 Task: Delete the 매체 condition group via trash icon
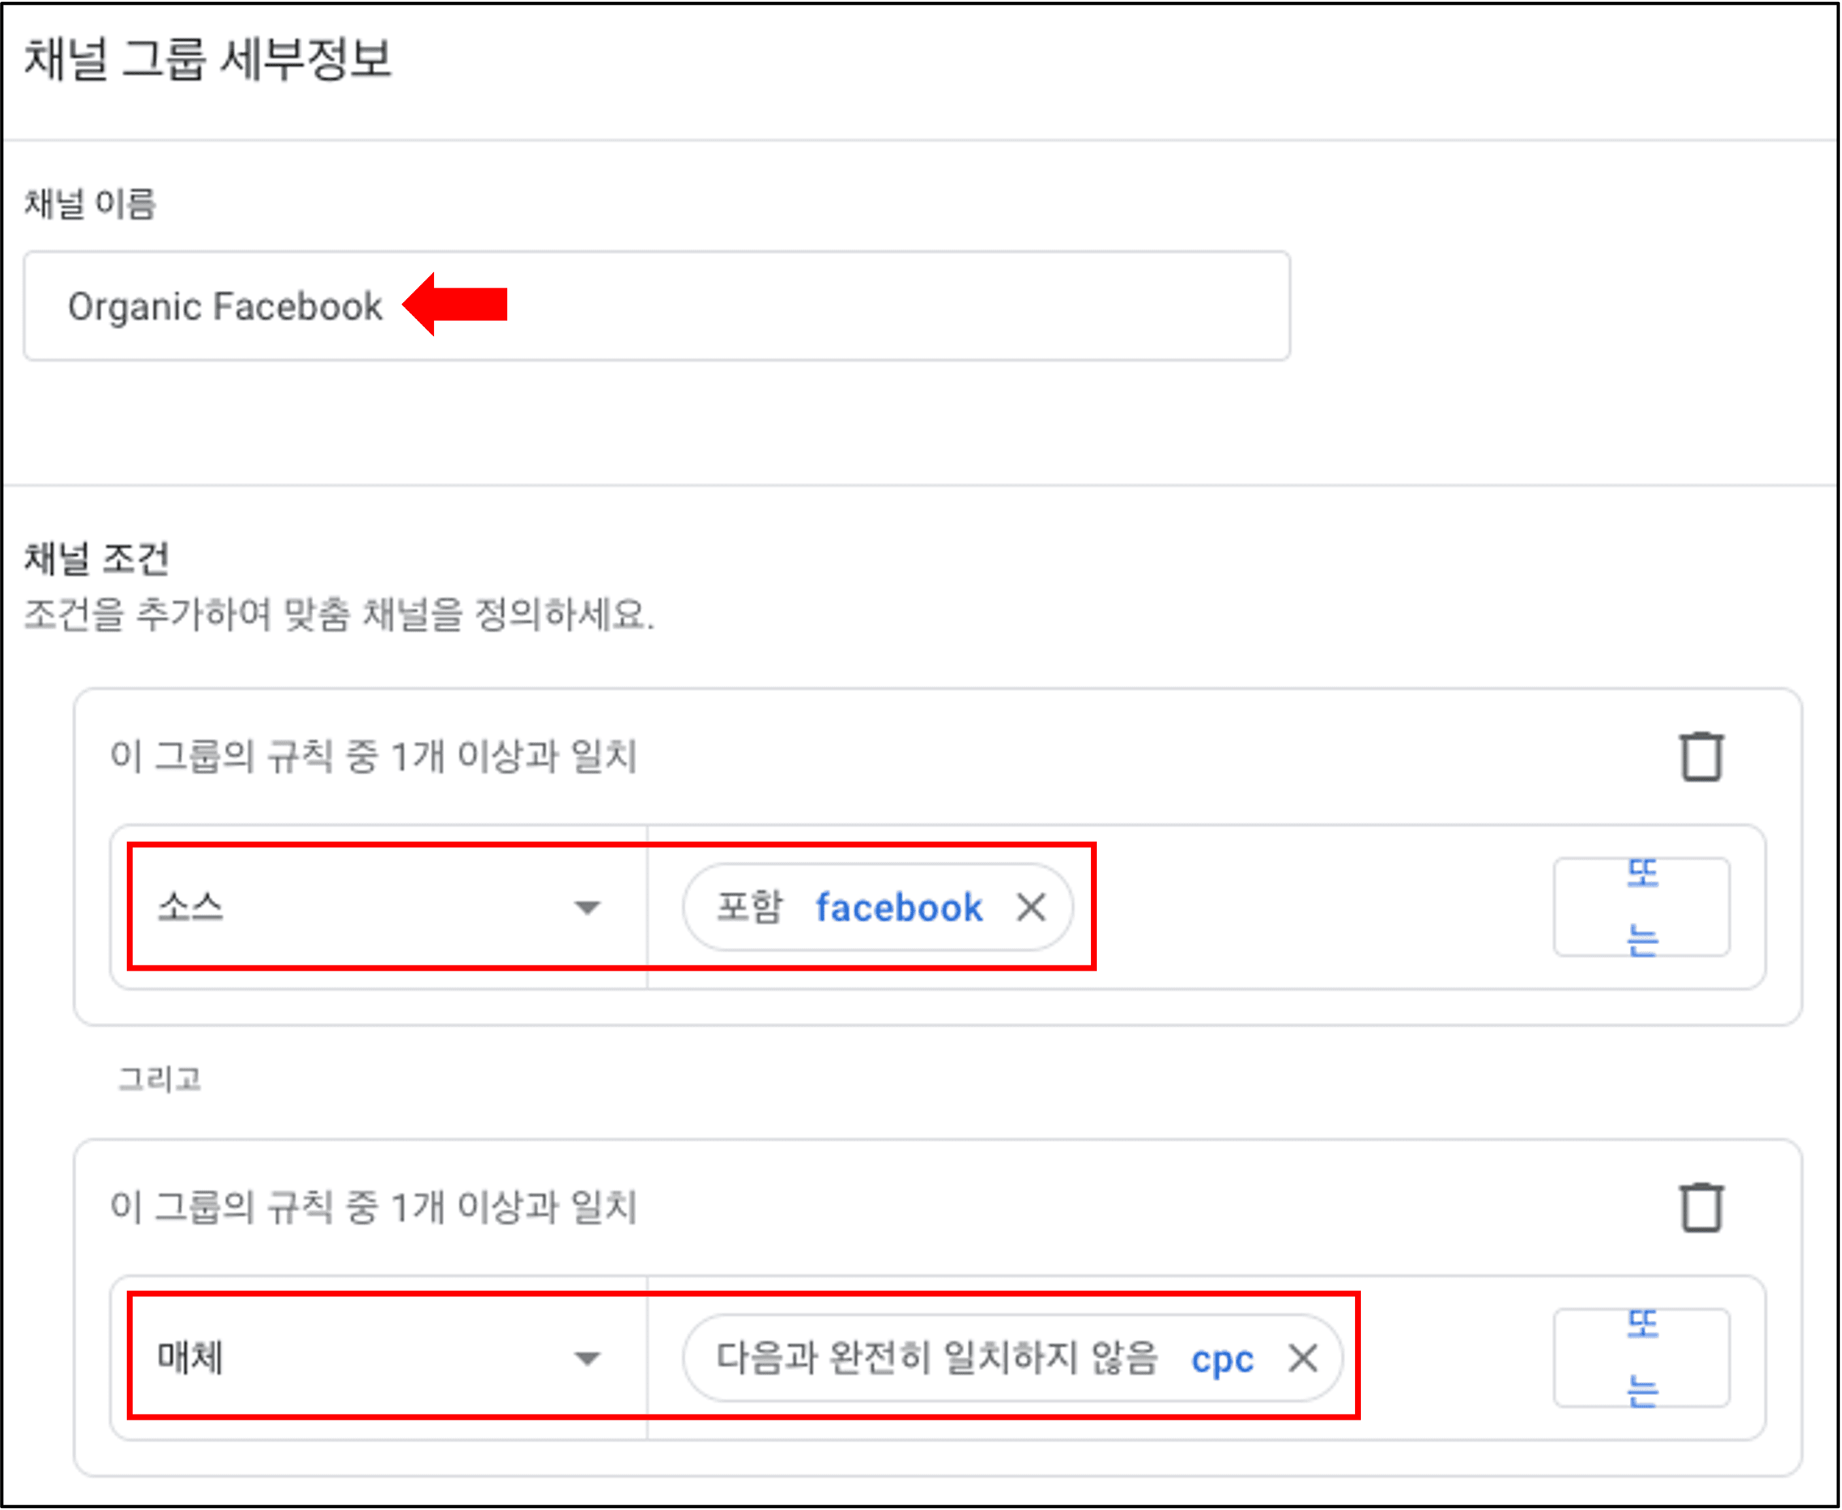pos(1701,1207)
